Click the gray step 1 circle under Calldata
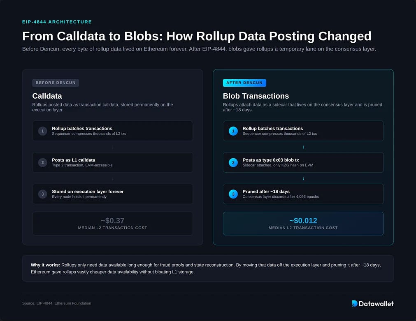Image resolution: width=416 pixels, height=321 pixels. pyautogui.click(x=42, y=131)
